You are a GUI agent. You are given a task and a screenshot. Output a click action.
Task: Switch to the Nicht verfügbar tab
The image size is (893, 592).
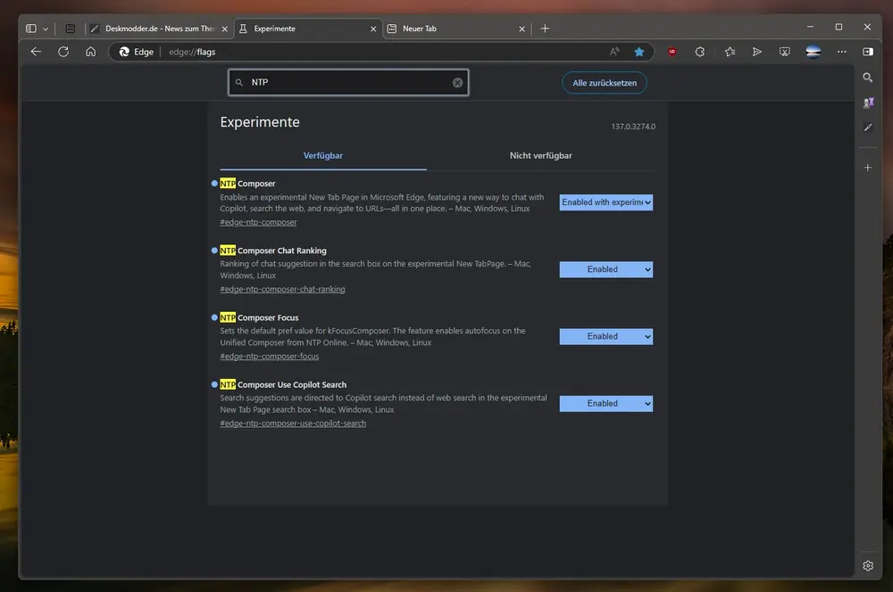[540, 156]
